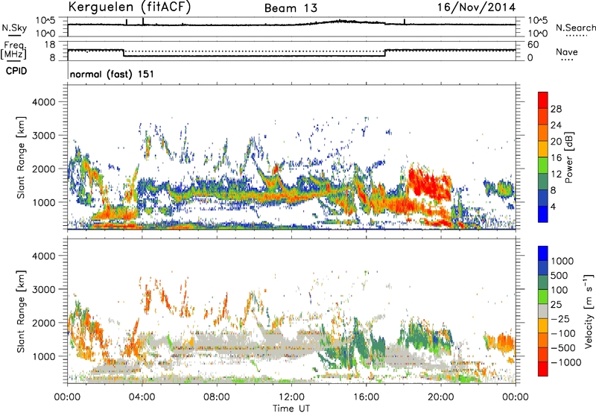Click the red segment of Power colorbar
Image resolution: width=596 pixels, height=413 pixels.
click(x=543, y=100)
